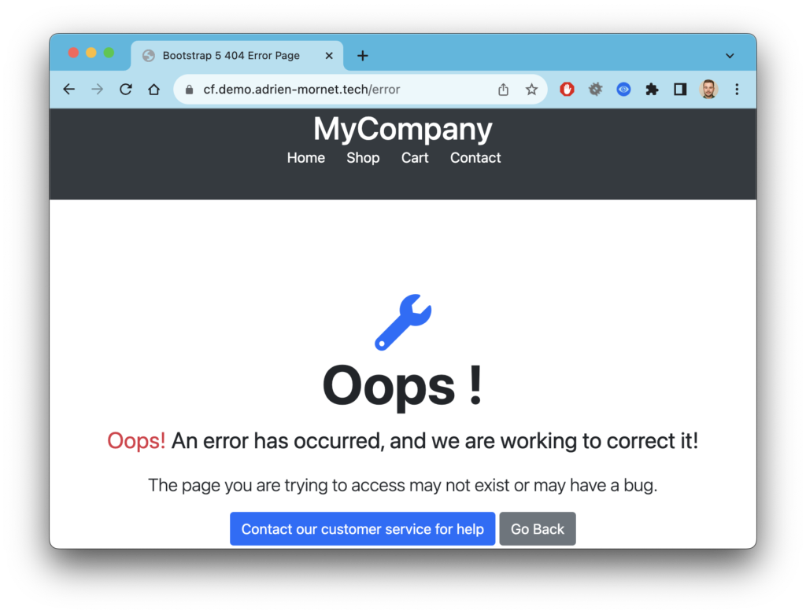Open the red stop-hand ad blocker extension

(567, 90)
